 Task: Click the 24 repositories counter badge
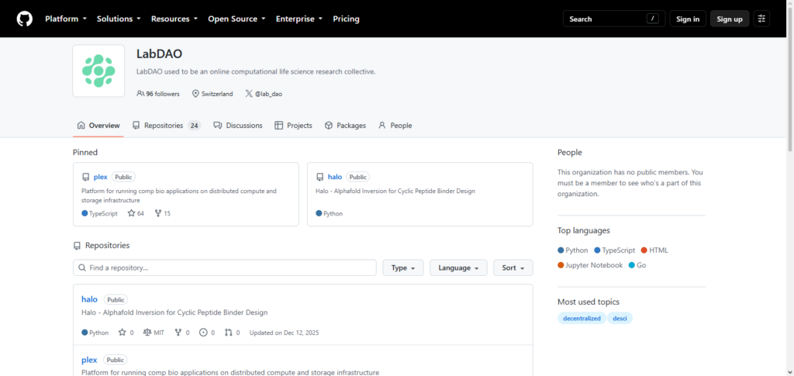(x=194, y=126)
